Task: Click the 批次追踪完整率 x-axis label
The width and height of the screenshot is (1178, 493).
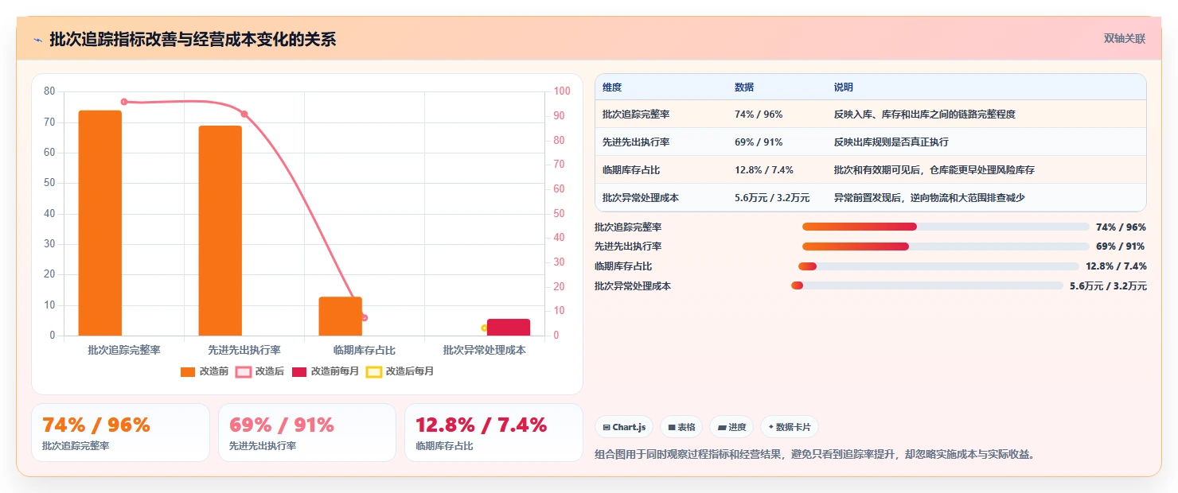Action: pos(124,350)
